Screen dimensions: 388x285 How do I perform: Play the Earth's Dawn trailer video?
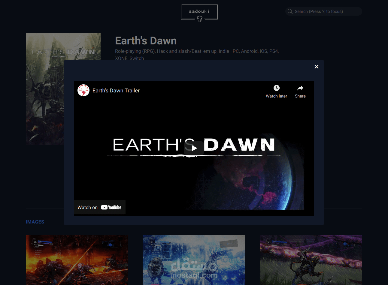[x=194, y=148]
